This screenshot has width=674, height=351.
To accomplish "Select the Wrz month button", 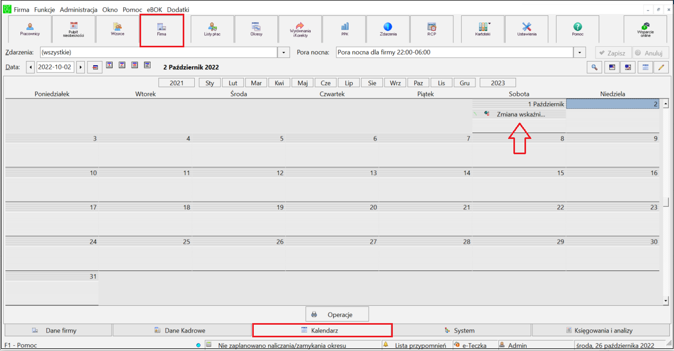I will (x=395, y=83).
